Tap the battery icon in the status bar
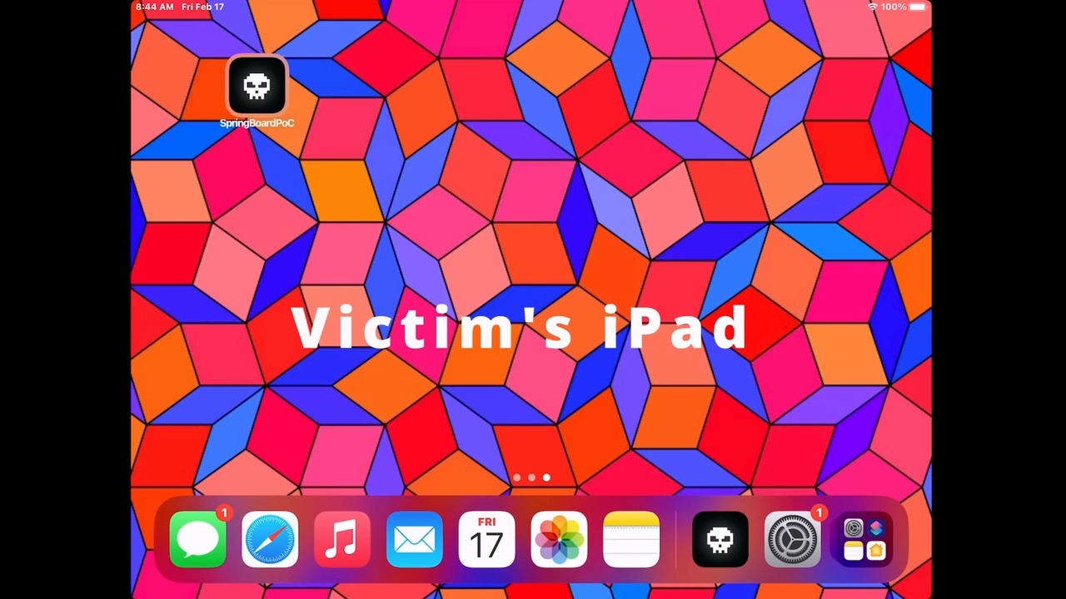Image resolution: width=1066 pixels, height=599 pixels. point(918,7)
